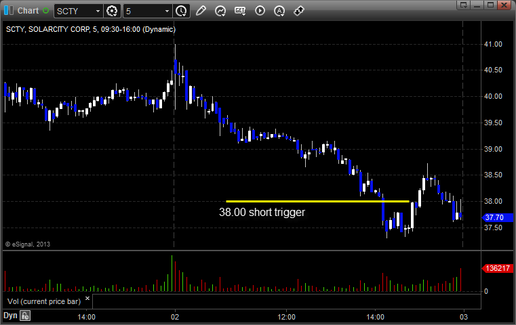Click the Vol (current price bar) label
Image resolution: width=516 pixels, height=325 pixels.
[x=44, y=301]
